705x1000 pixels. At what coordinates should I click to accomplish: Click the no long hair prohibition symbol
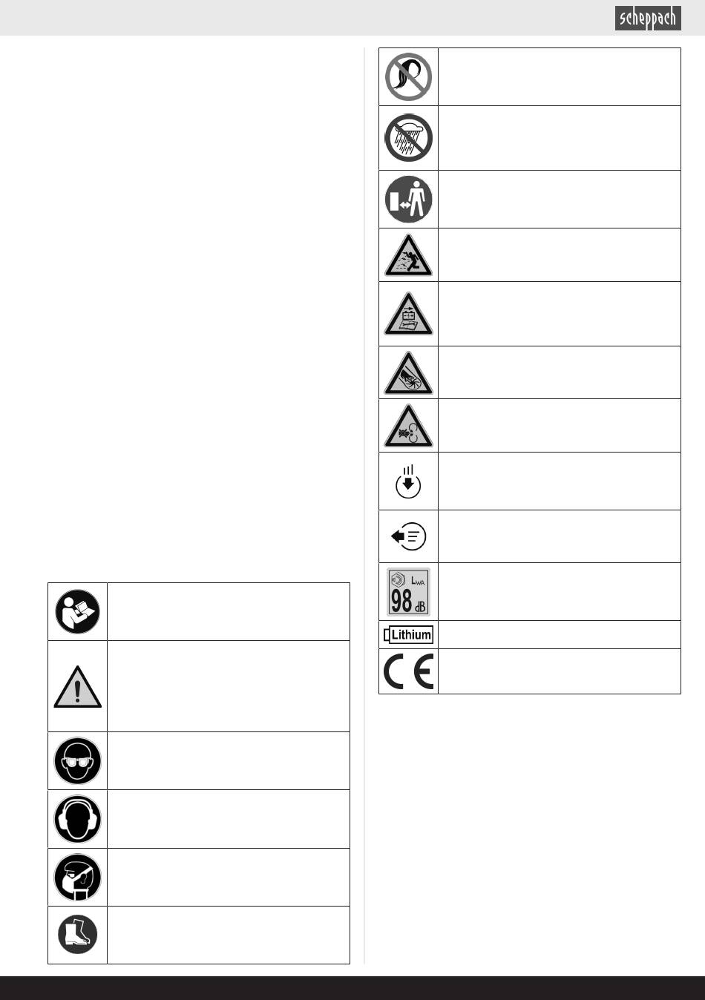409,76
